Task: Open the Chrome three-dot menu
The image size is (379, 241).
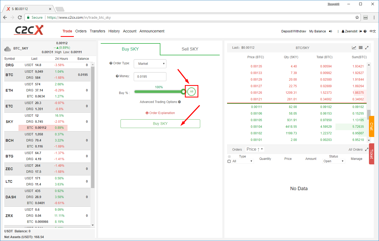Action: [374, 17]
